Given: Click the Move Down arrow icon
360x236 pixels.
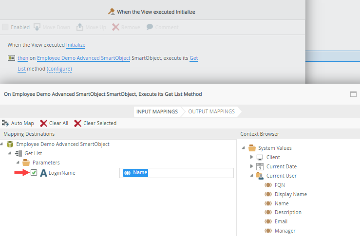Looking at the screenshot, I should pyautogui.click(x=37, y=27).
